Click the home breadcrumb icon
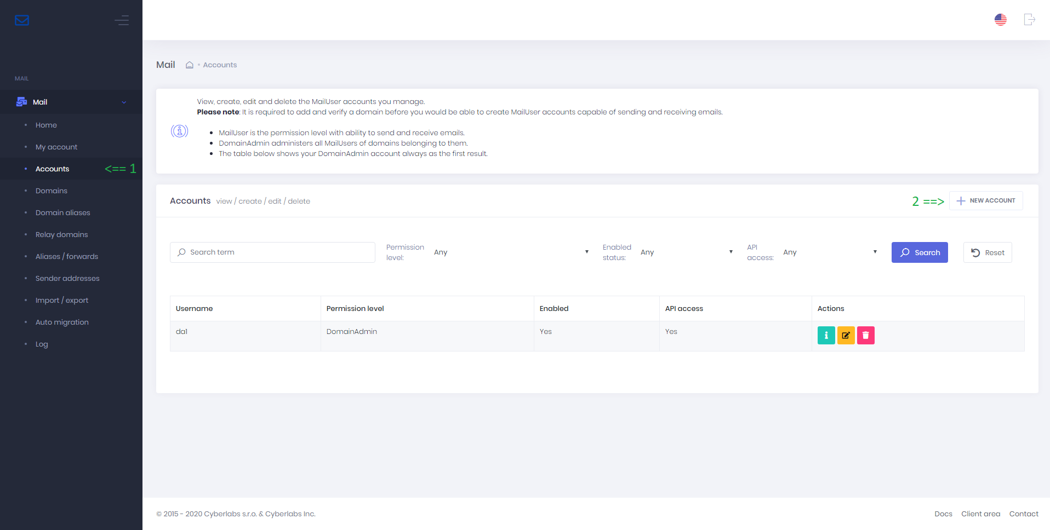Image resolution: width=1050 pixels, height=530 pixels. 190,65
